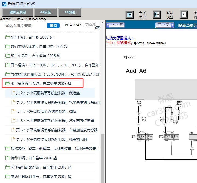Click the folder icon beside 日本通信
Image resolution: width=197 pixels, height=183 pixels.
click(8, 65)
